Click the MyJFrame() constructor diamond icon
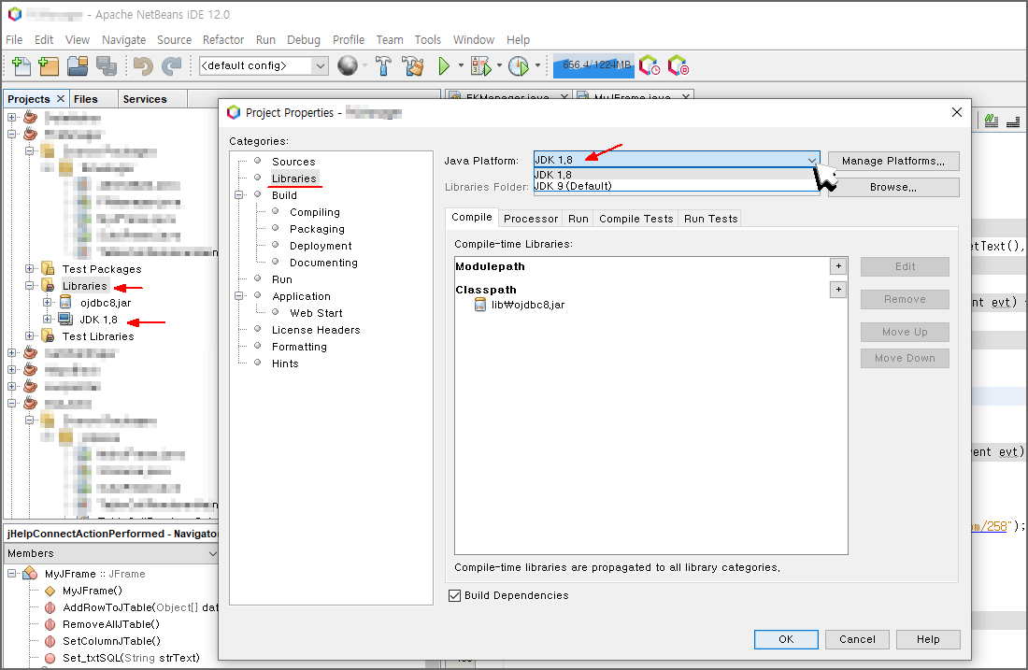Viewport: 1028px width, 670px height. (50, 591)
